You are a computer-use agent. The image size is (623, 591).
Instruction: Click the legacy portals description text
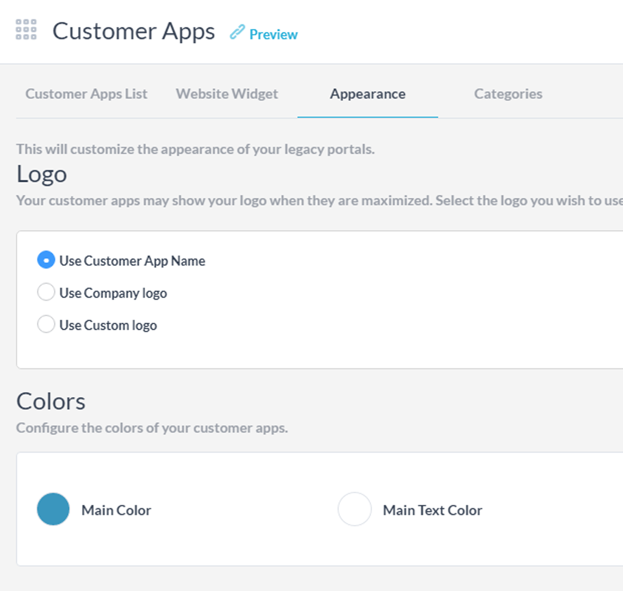tap(195, 149)
